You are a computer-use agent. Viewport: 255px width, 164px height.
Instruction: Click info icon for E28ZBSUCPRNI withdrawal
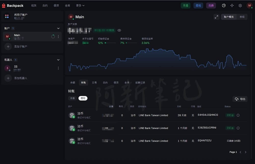point(238,128)
